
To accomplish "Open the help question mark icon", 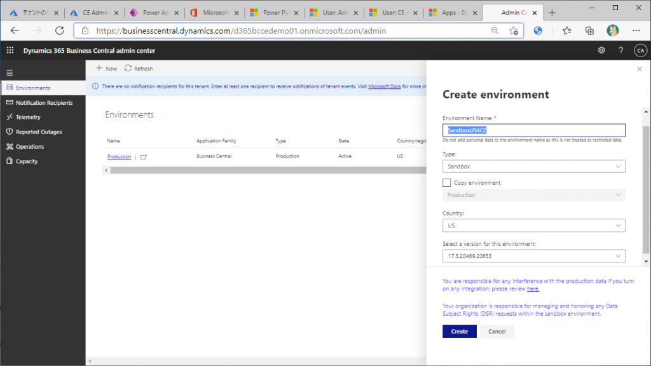I will 620,50.
